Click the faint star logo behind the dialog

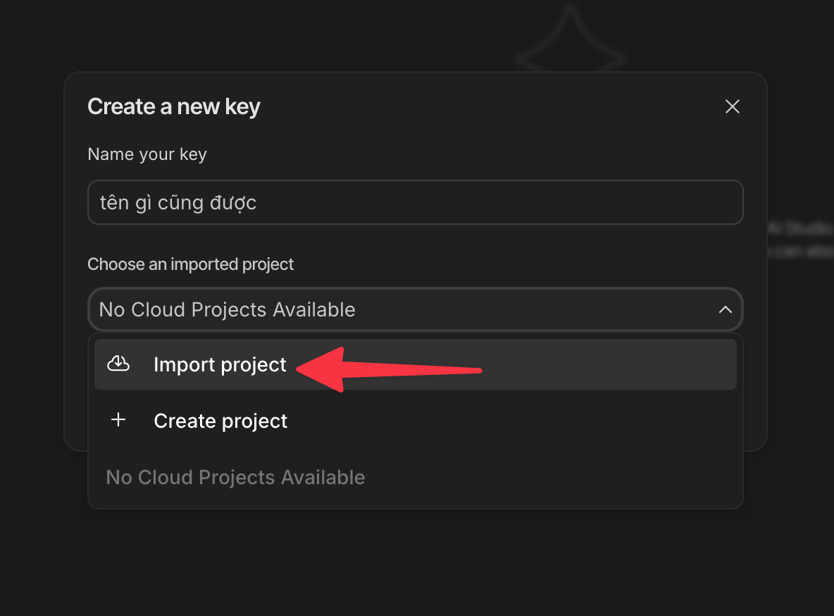570,42
